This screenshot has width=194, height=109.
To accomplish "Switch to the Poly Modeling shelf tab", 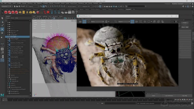I will pyautogui.click(x=20, y=9).
